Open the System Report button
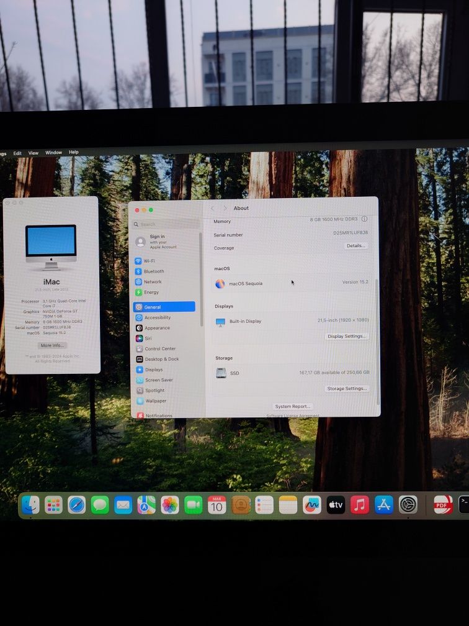Viewport: 469px width, 626px height. click(x=293, y=406)
